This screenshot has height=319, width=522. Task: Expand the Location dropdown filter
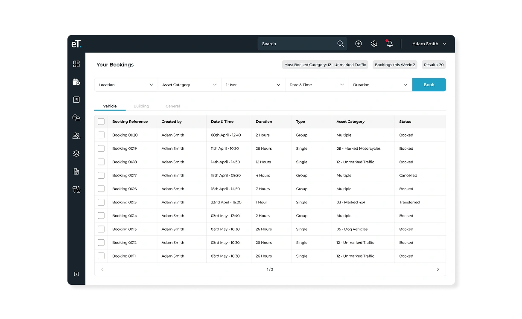pyautogui.click(x=126, y=85)
